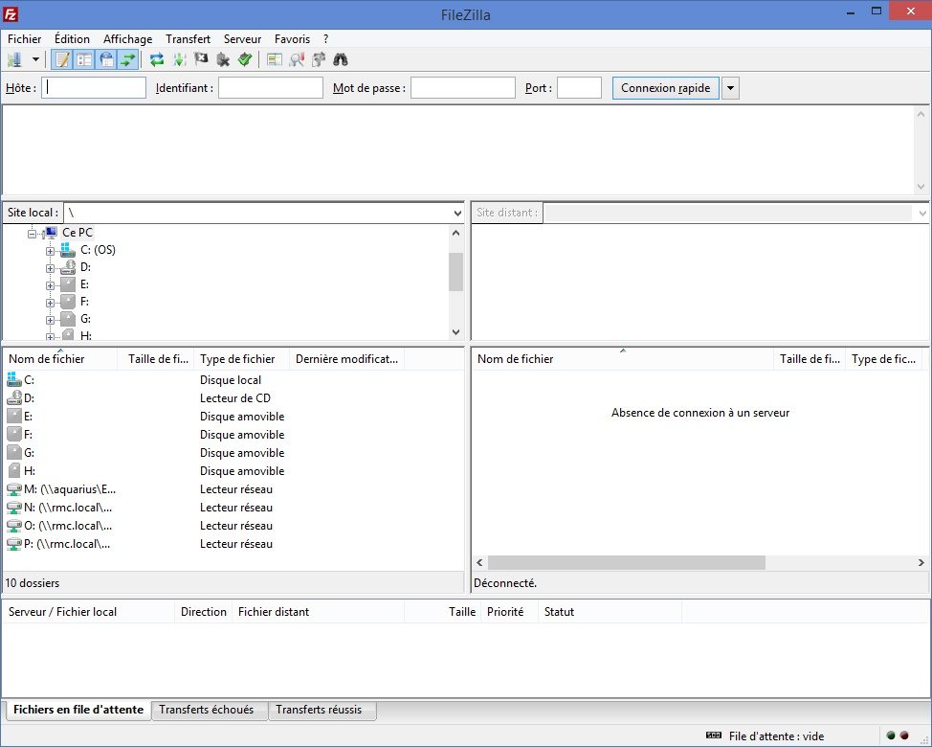Open the directory listing filters icon
The image size is (932, 747).
[275, 59]
